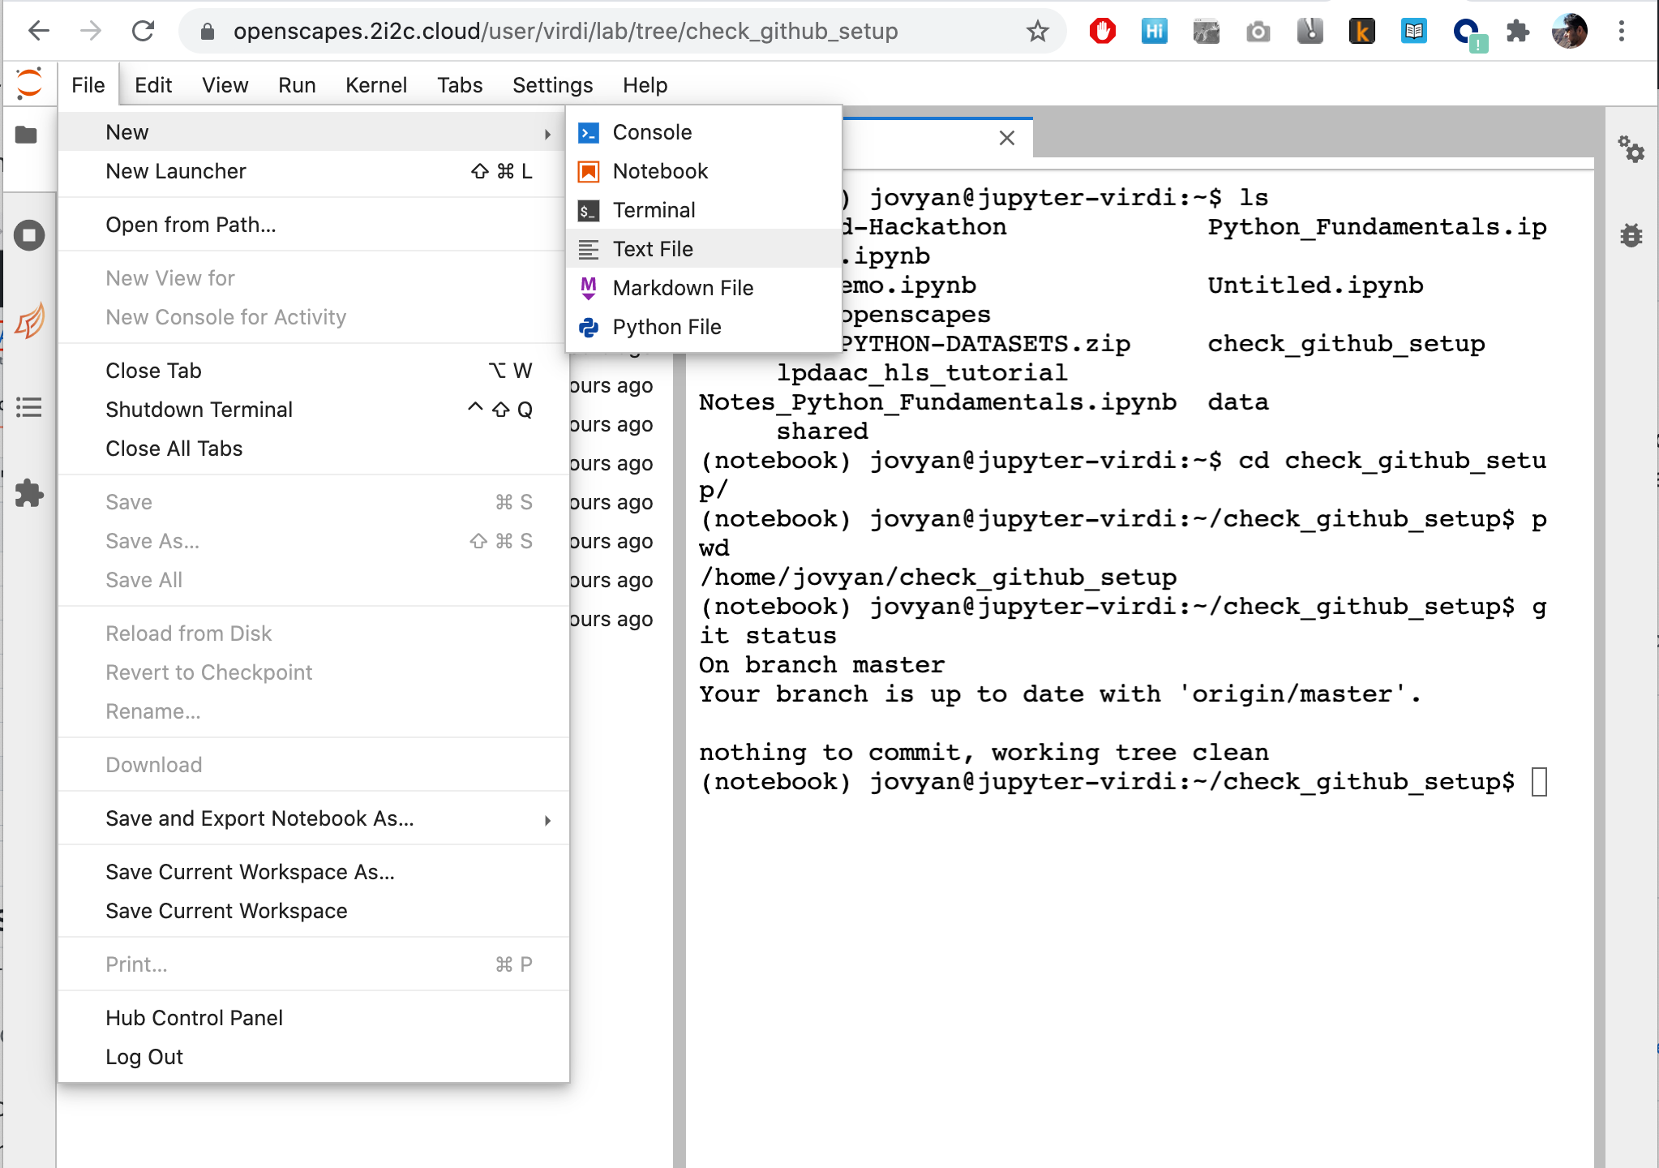
Task: Open the debugger panel bug icon
Action: [1632, 234]
